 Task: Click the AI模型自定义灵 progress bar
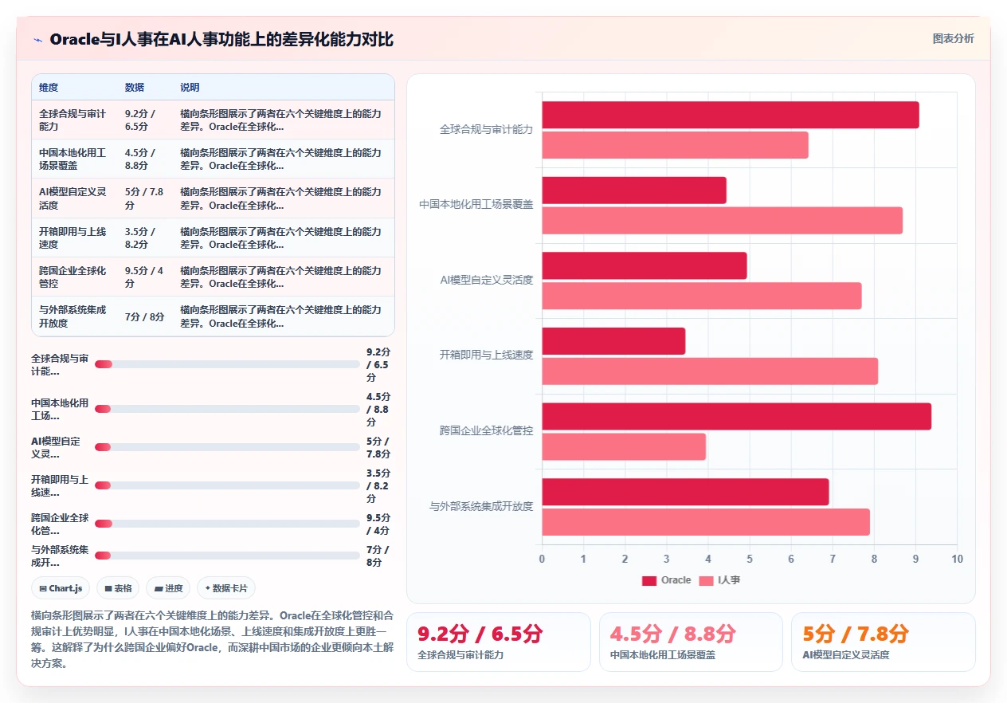tap(227, 447)
